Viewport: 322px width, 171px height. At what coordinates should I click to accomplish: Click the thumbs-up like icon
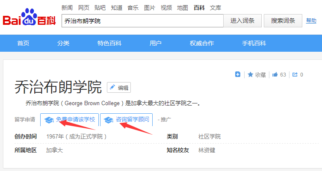(x=275, y=74)
